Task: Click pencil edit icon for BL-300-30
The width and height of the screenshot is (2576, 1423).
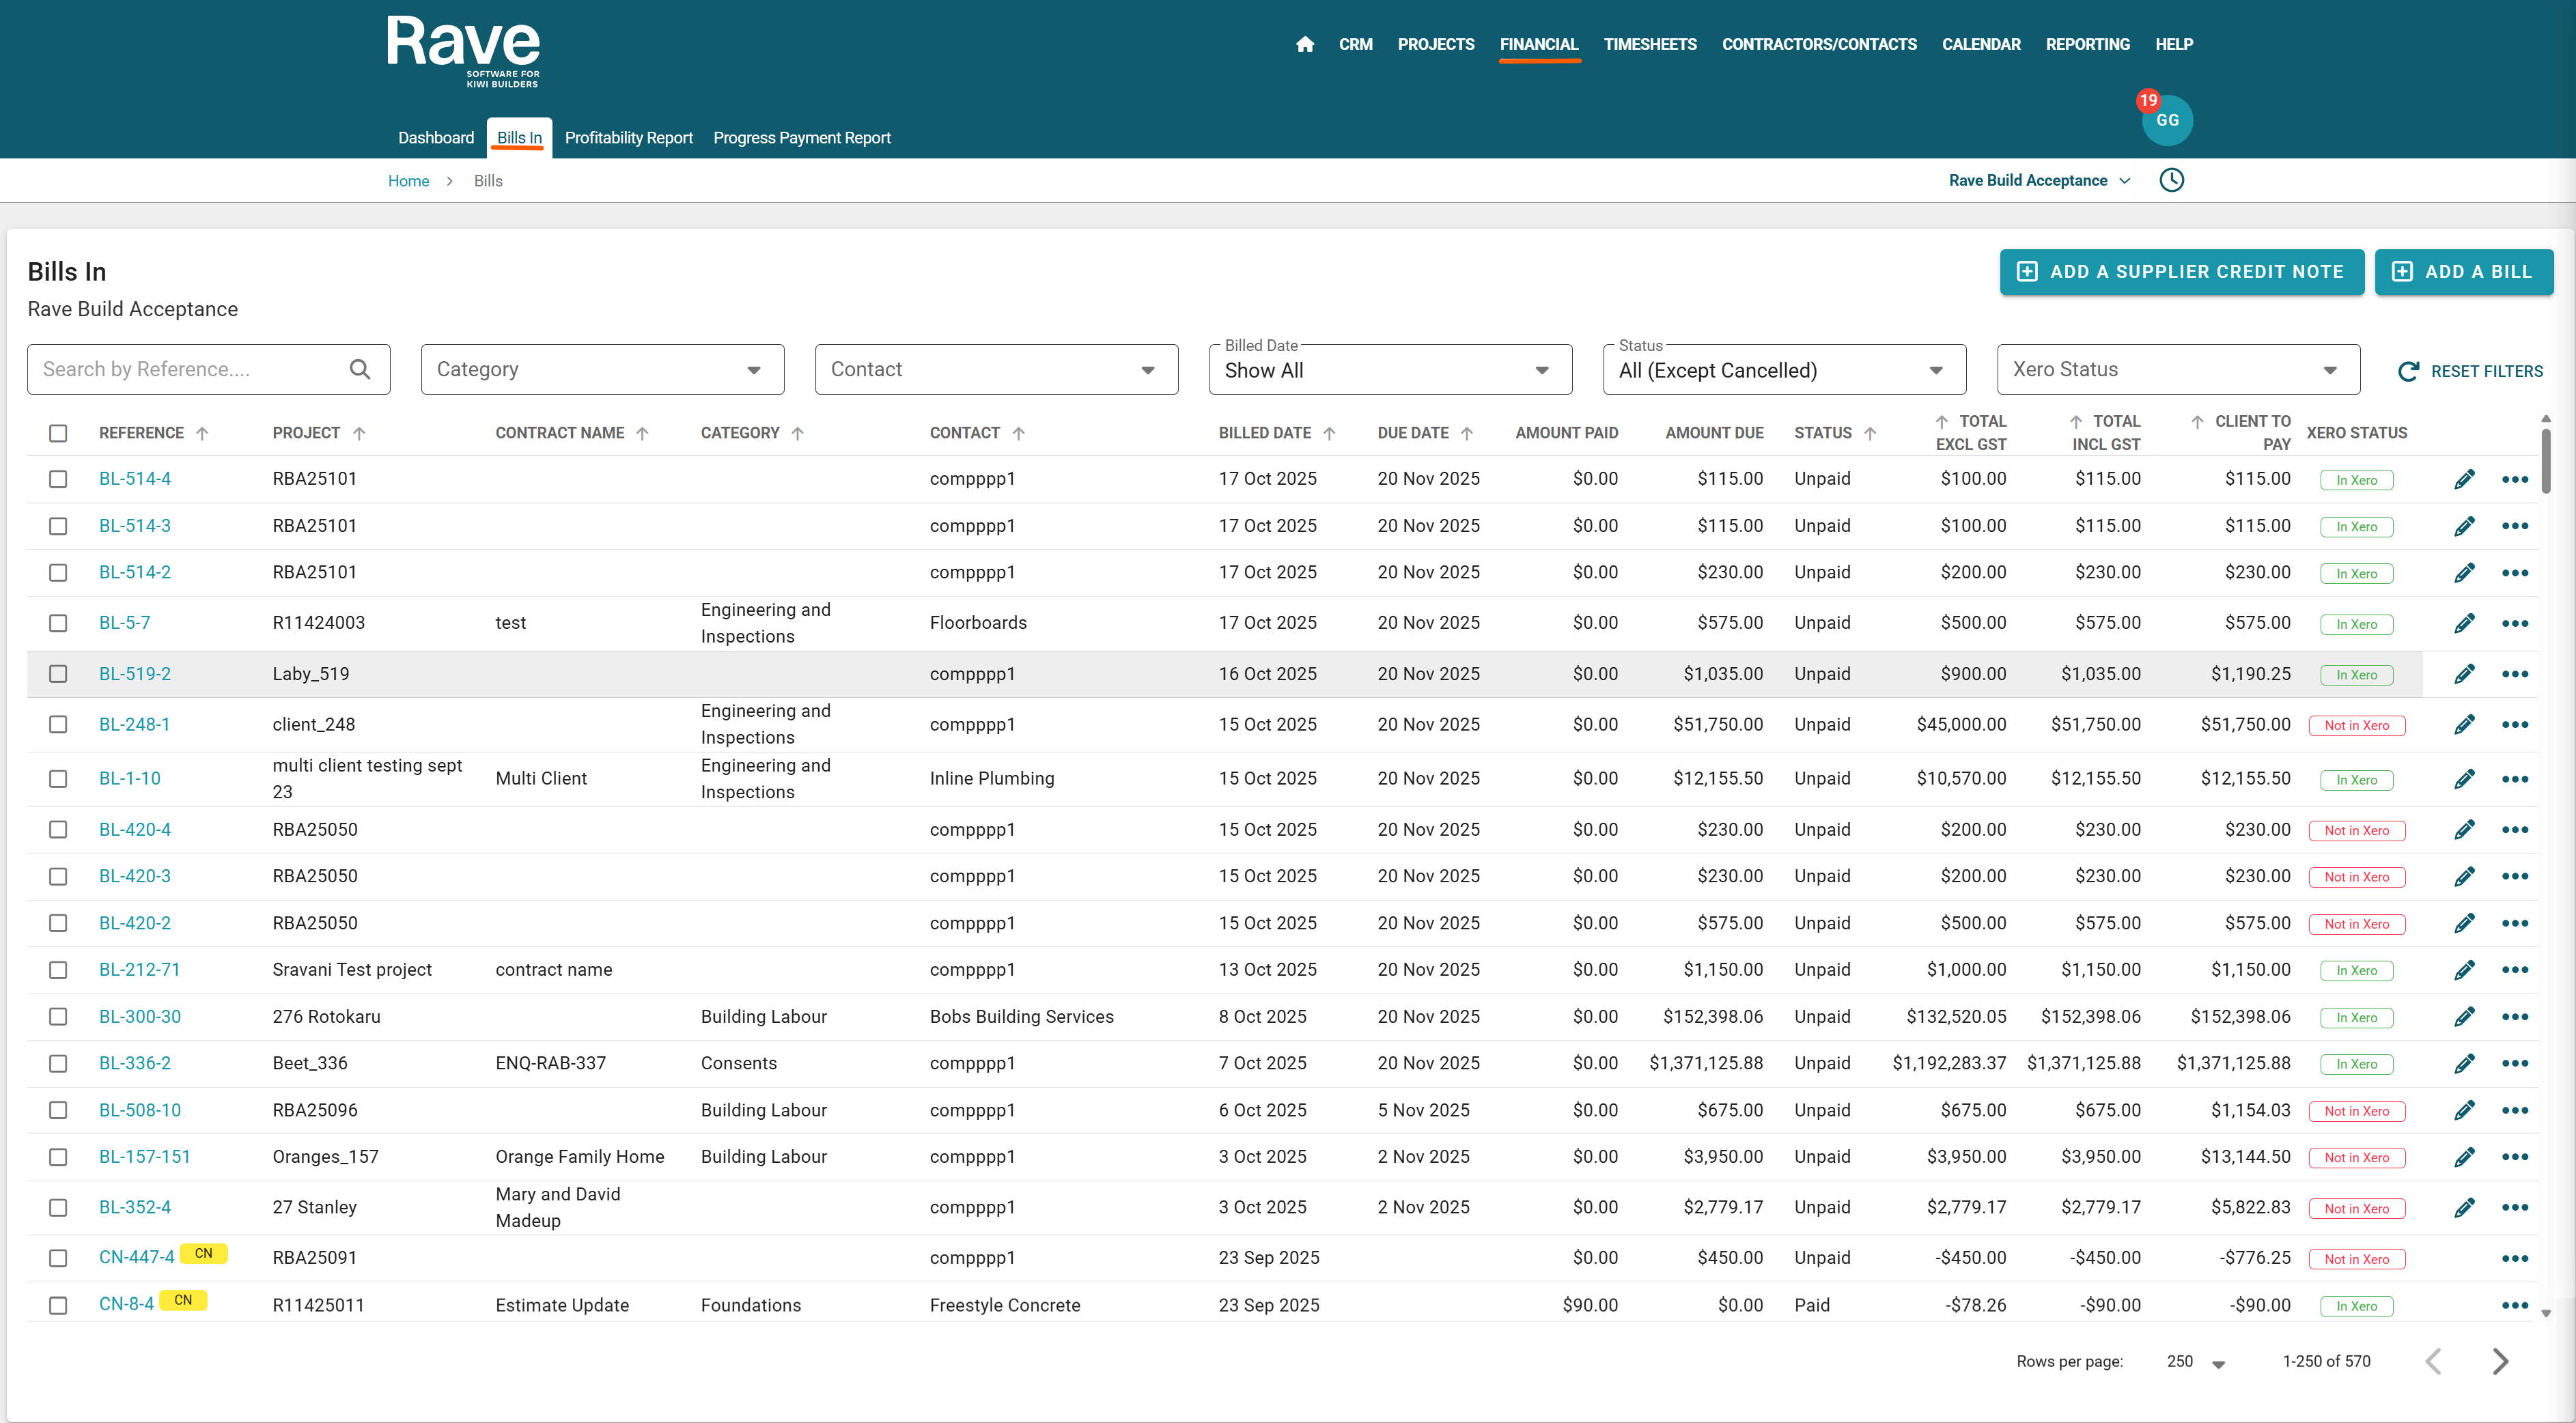Action: [x=2464, y=1017]
